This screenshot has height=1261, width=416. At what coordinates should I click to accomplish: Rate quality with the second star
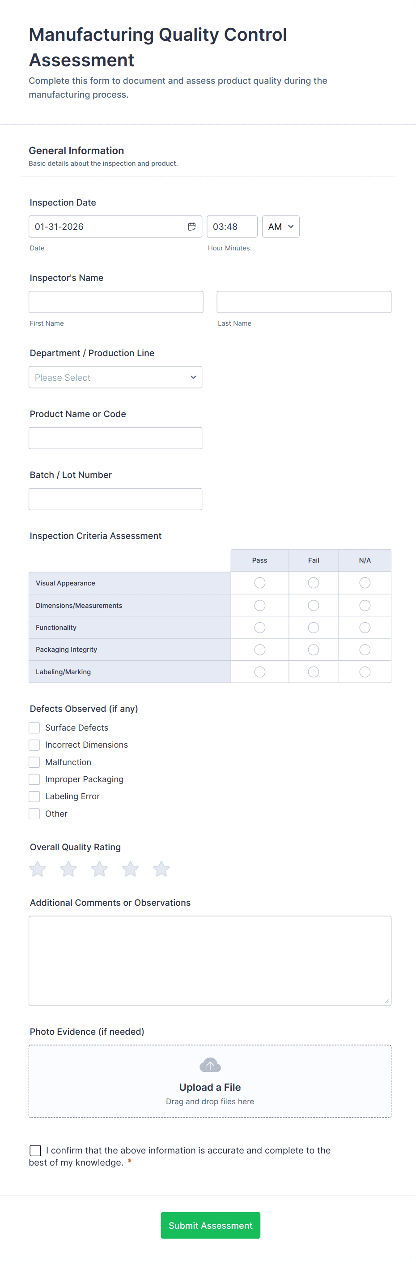pos(68,869)
